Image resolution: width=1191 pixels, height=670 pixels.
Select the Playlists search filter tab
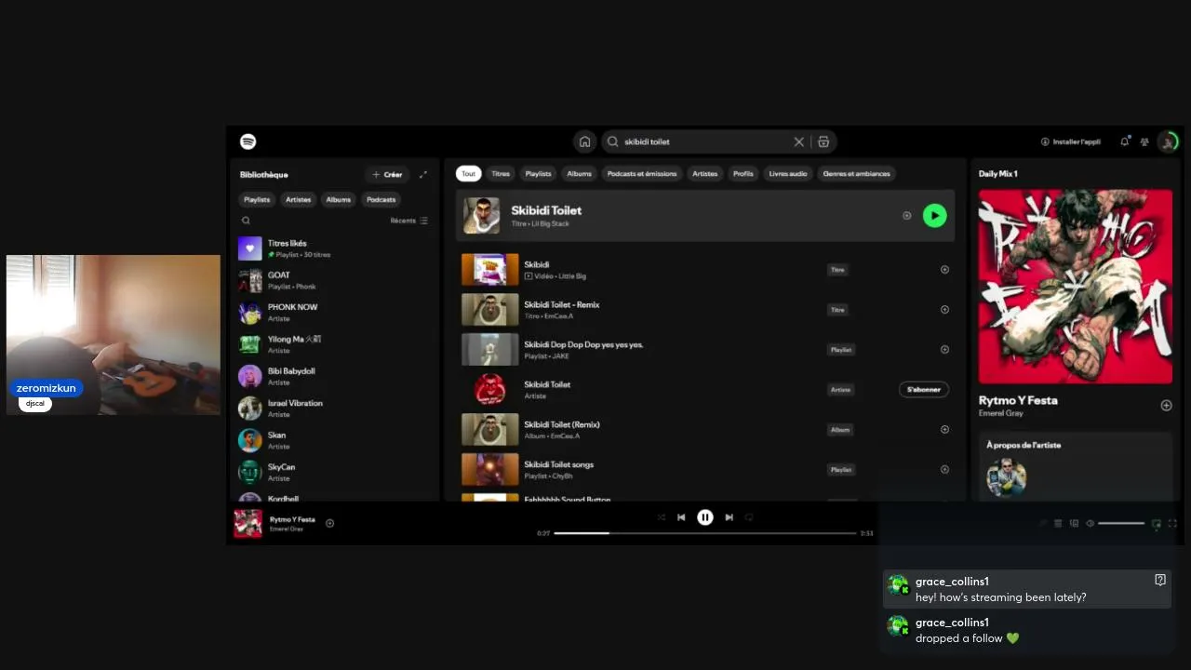[538, 173]
